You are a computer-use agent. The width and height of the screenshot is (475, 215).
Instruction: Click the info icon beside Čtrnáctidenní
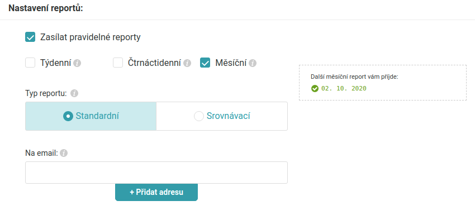(x=187, y=63)
